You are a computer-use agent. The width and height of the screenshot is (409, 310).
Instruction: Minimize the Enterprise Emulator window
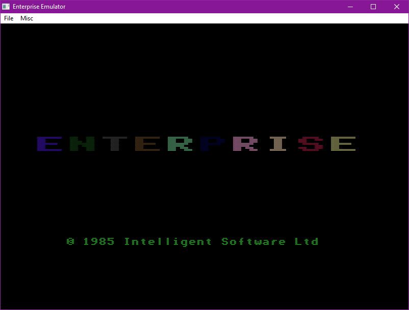tap(350, 7)
